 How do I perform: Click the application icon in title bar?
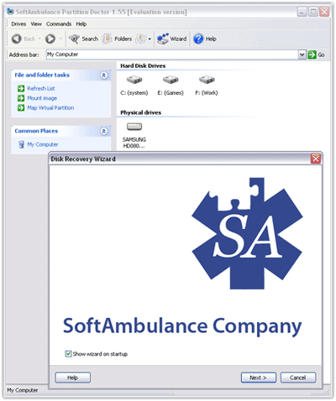[x=10, y=12]
